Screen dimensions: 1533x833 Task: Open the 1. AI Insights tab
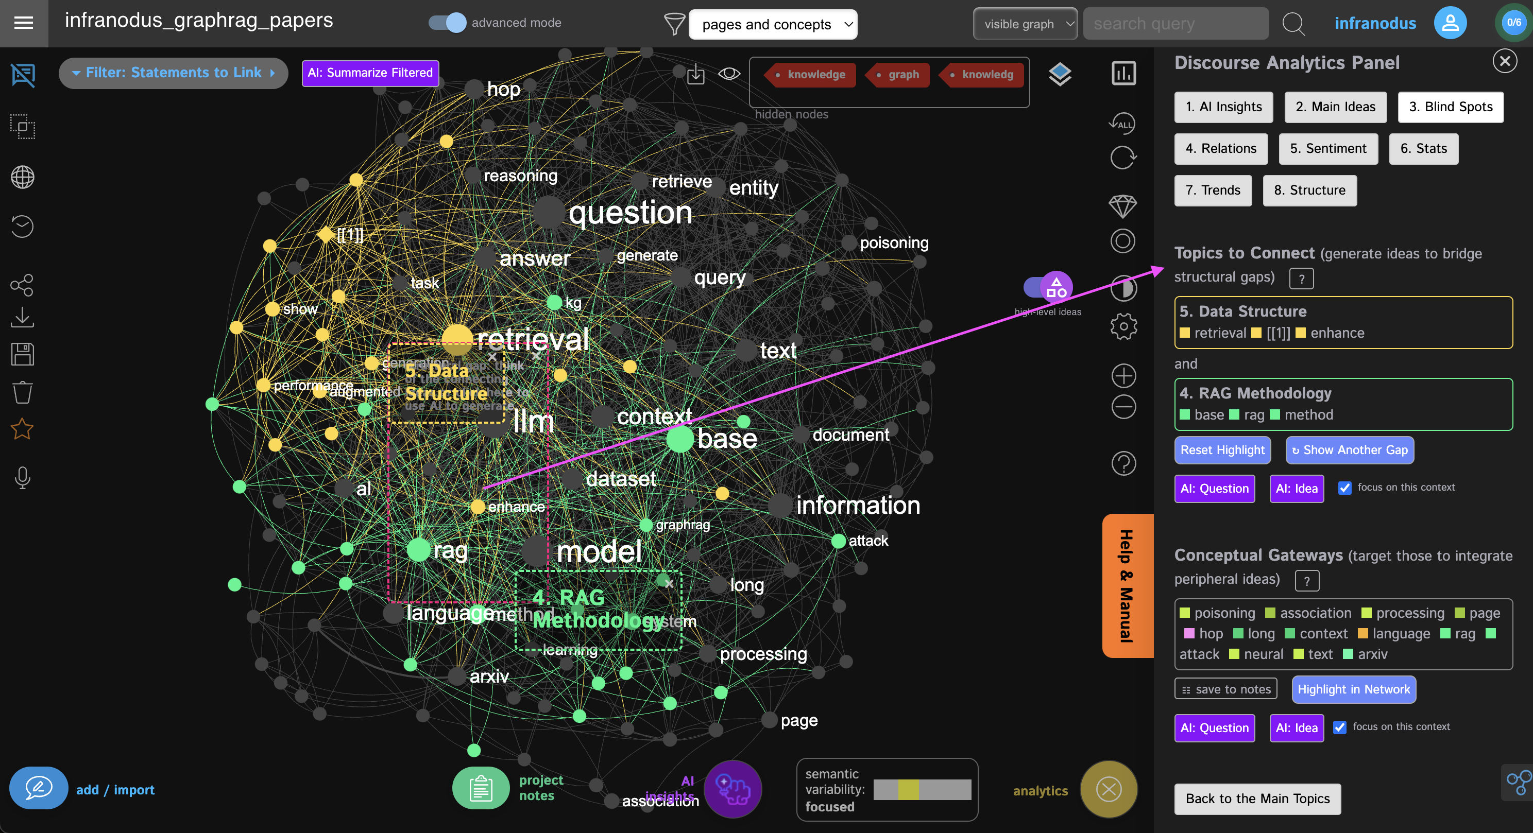click(1223, 107)
